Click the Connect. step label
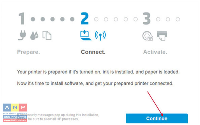Screen dimensions: 200x125 (93, 52)
